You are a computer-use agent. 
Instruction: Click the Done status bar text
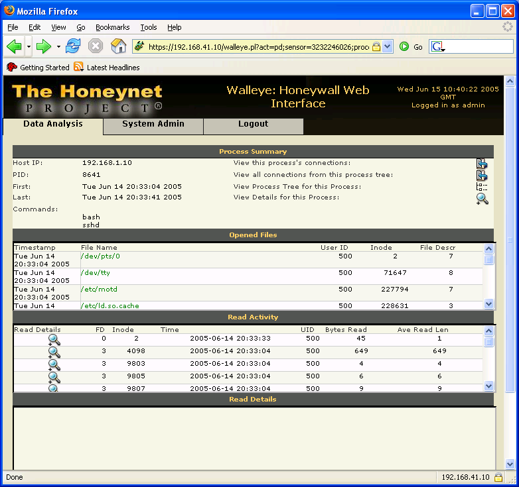[14, 477]
